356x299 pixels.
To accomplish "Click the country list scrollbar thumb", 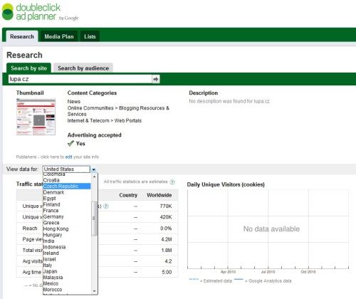I will 94,219.
